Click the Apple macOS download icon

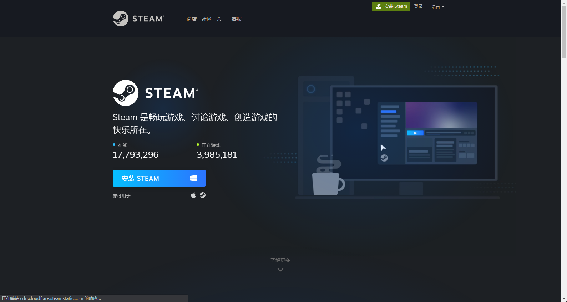193,195
